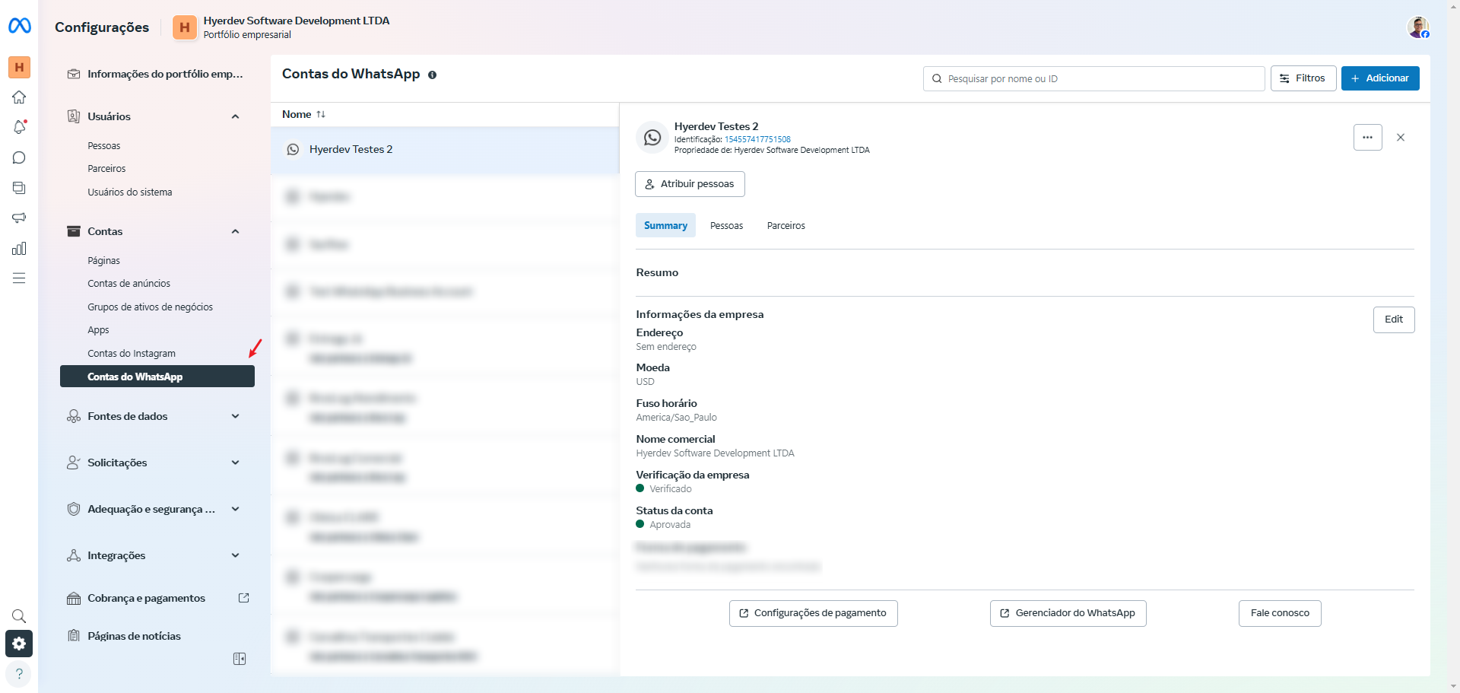Image resolution: width=1460 pixels, height=693 pixels.
Task: Open notifications bell icon
Action: [x=19, y=127]
